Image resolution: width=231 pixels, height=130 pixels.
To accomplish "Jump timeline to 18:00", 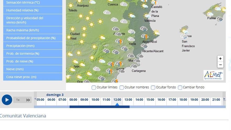I will (x=183, y=100).
